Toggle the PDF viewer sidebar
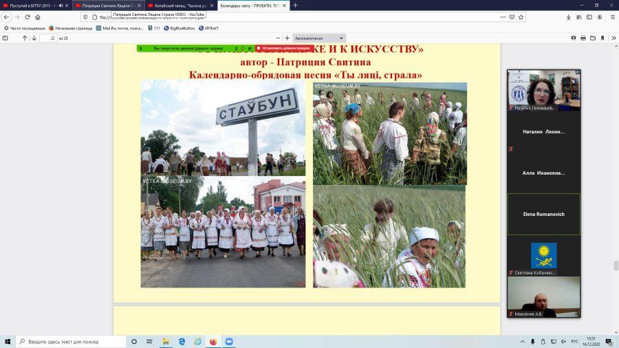The width and height of the screenshot is (619, 348). coord(5,39)
